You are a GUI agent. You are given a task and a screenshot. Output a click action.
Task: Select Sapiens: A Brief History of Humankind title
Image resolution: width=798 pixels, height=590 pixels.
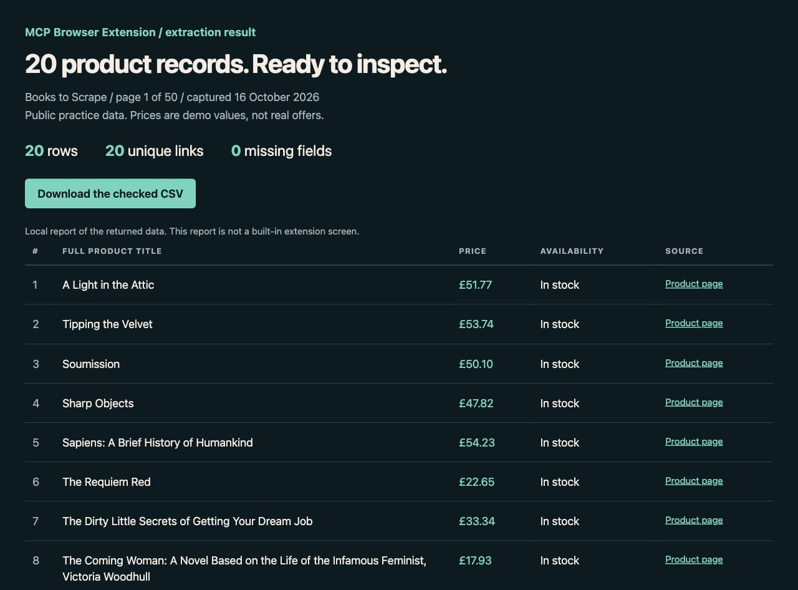pos(158,443)
